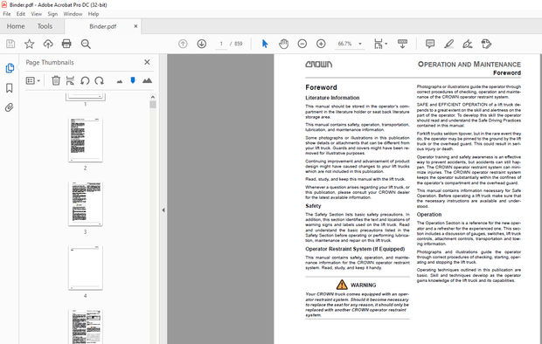The height and width of the screenshot is (344, 542).
Task: Click the 'Literature Information' subheading
Action: pyautogui.click(x=332, y=98)
